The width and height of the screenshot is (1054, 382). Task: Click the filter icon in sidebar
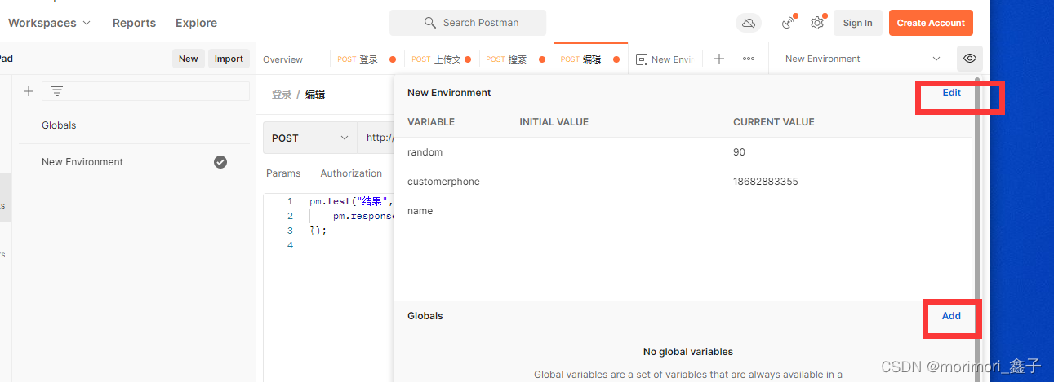click(57, 91)
